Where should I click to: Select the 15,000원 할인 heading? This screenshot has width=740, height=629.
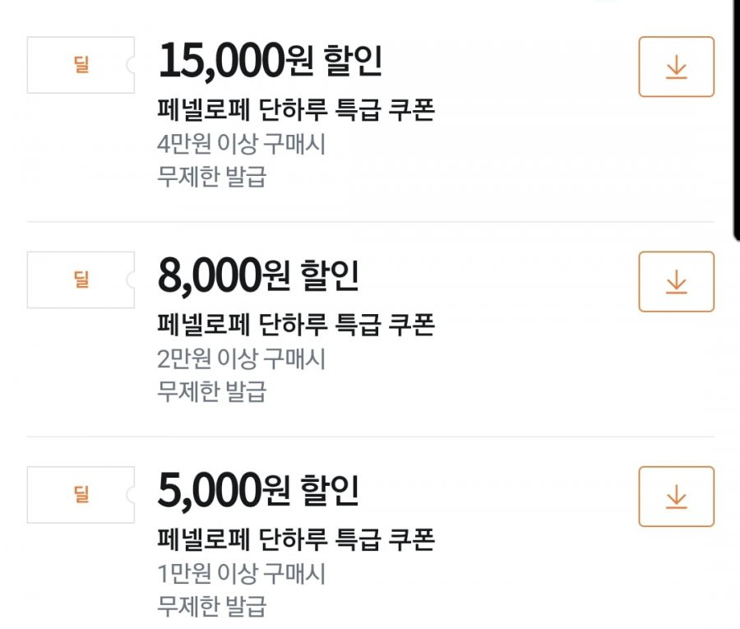coord(270,60)
